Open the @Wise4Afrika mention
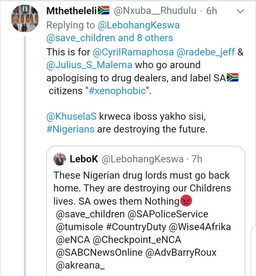The image size is (256, 276). point(199,227)
